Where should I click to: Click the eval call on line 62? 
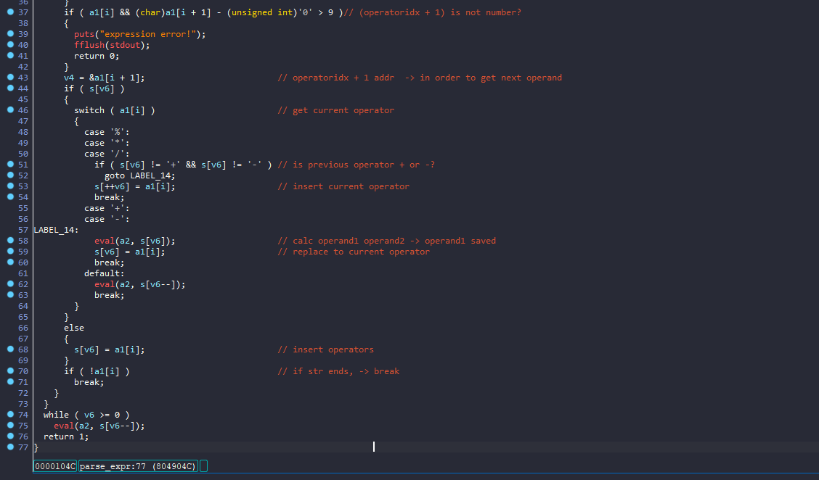(x=105, y=284)
